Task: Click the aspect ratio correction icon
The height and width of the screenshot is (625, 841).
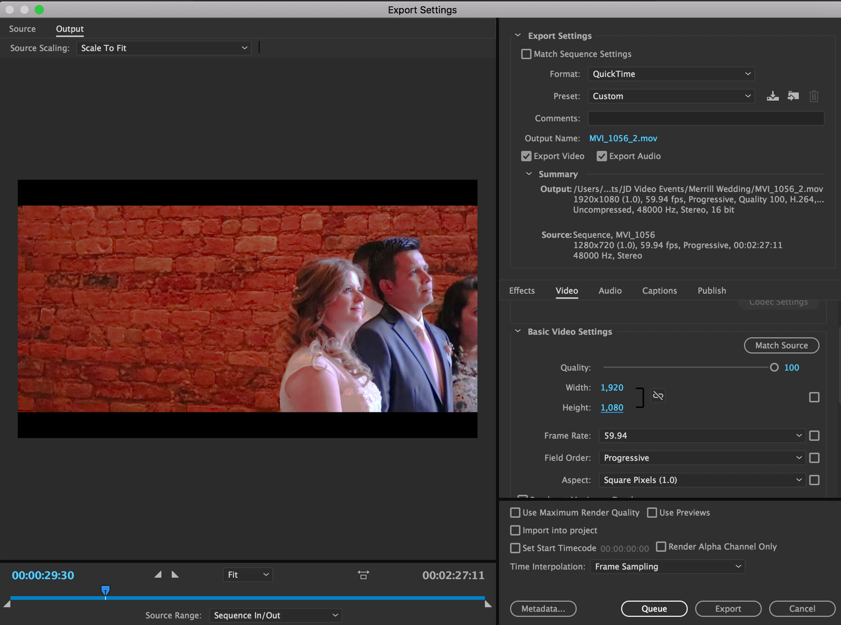Action: (x=363, y=575)
